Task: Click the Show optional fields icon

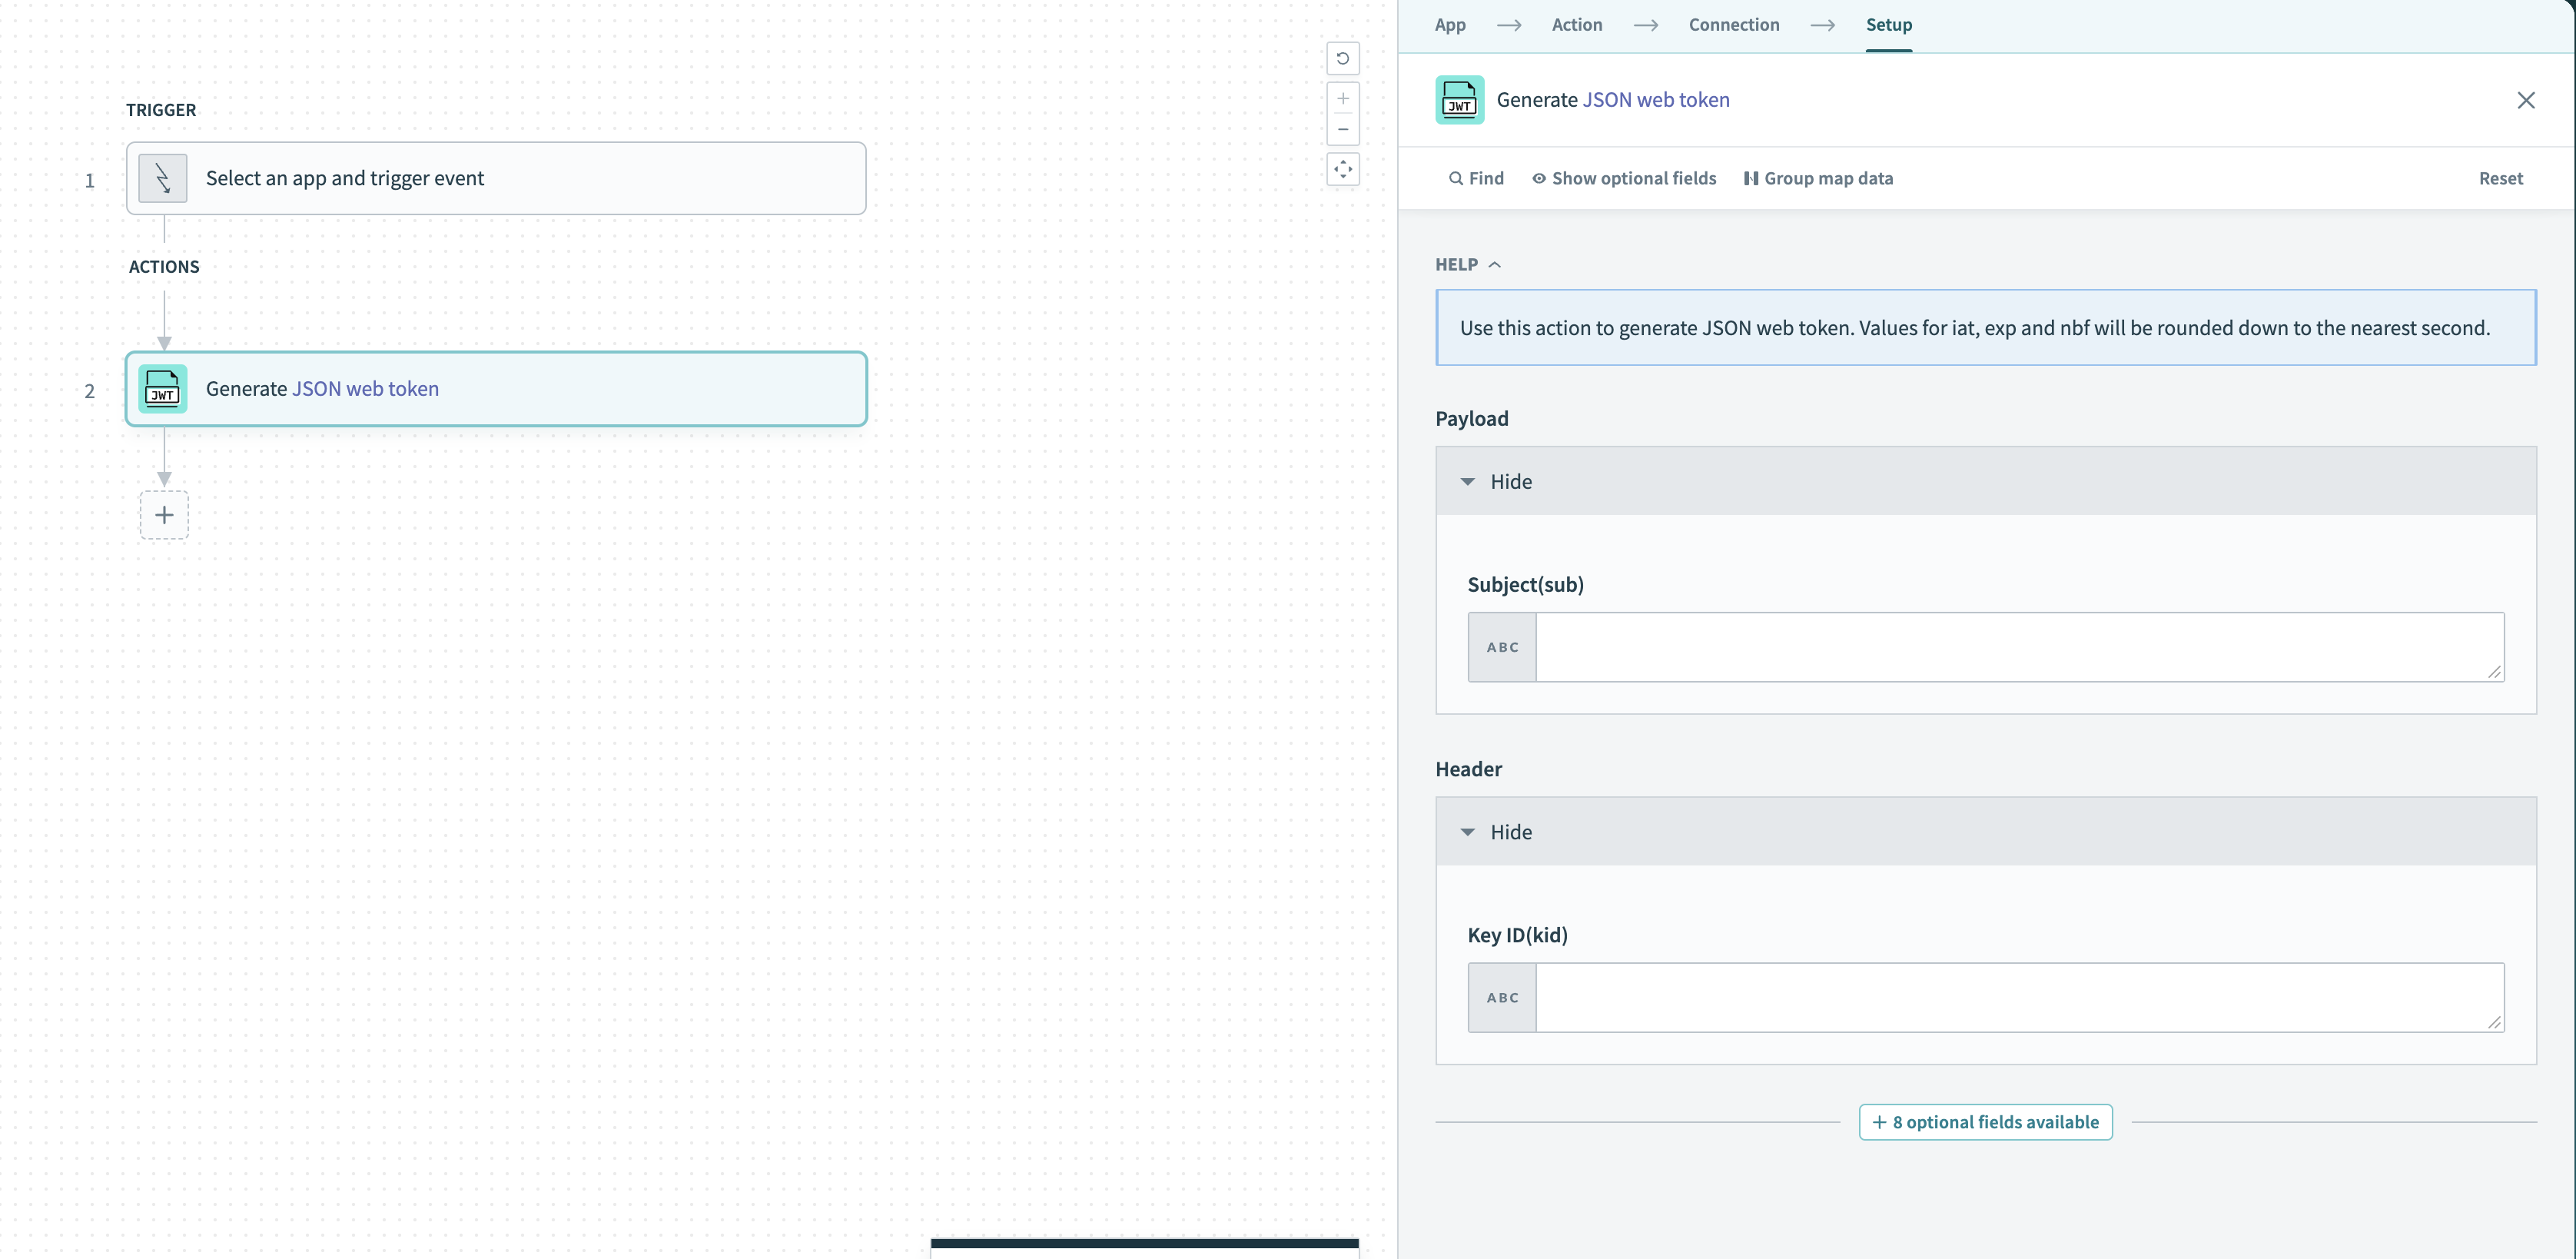Action: (x=1538, y=178)
